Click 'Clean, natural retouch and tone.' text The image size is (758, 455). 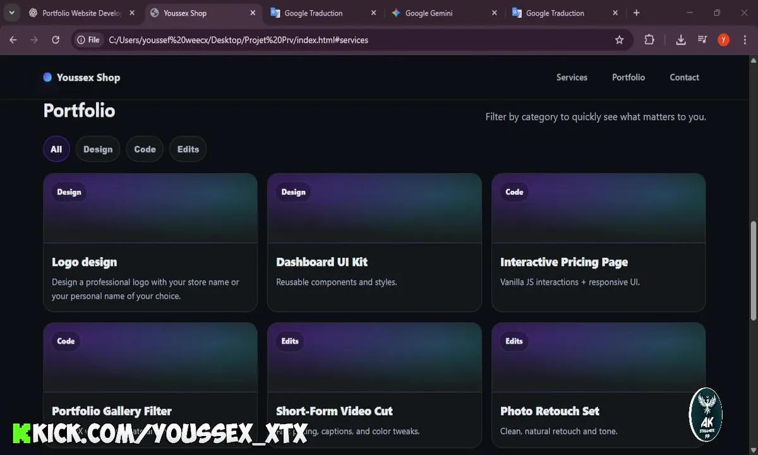coord(559,432)
